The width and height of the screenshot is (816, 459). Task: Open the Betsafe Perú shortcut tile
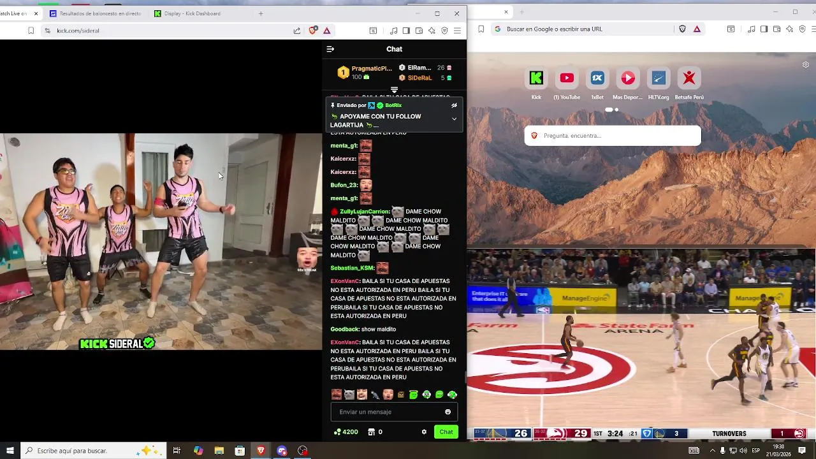689,78
